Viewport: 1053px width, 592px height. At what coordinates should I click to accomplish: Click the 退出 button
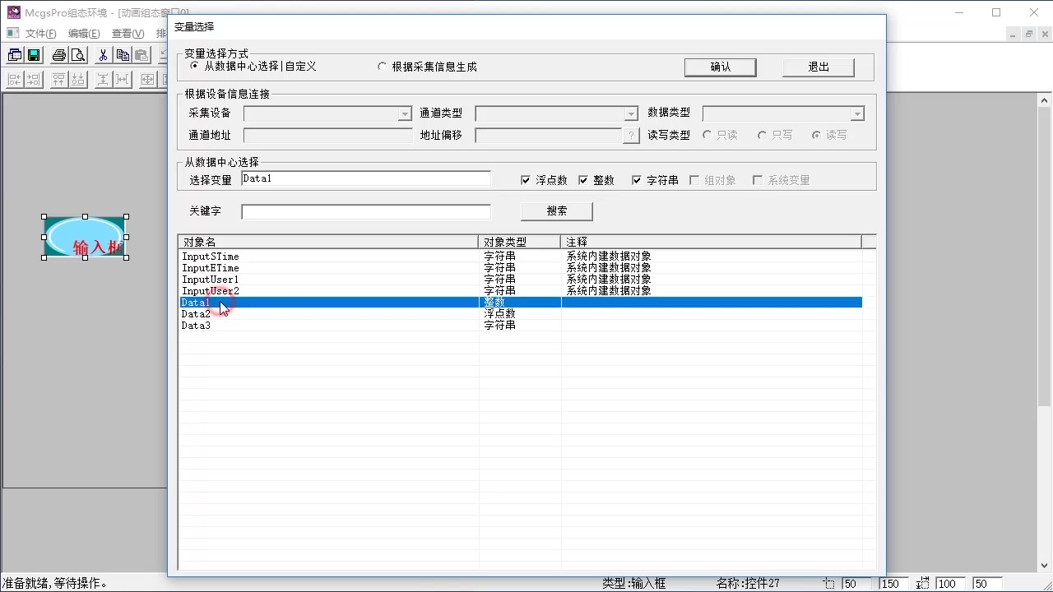(819, 67)
